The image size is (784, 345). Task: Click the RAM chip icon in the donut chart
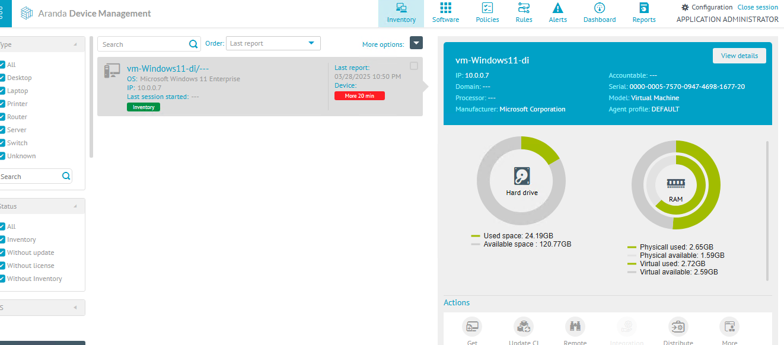click(x=676, y=184)
